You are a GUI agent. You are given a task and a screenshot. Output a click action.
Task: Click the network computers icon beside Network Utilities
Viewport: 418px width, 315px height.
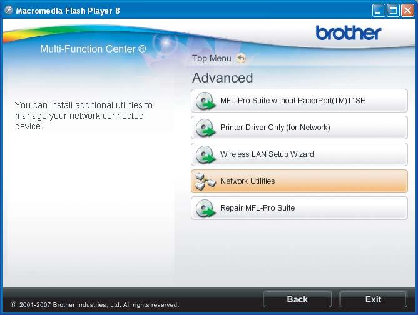(205, 182)
